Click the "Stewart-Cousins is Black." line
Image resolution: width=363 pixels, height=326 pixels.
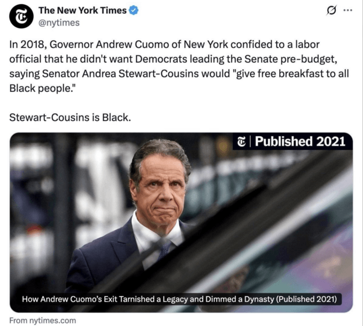click(x=70, y=118)
